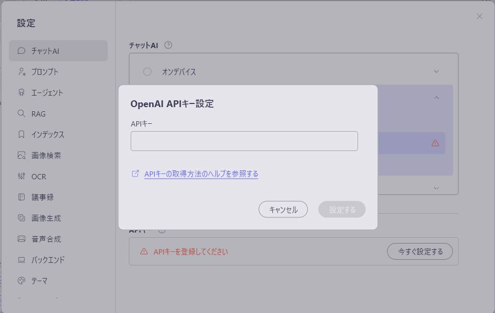Open the チャットAI settings tab
Viewport: 495px width, 313px height.
tap(58, 51)
